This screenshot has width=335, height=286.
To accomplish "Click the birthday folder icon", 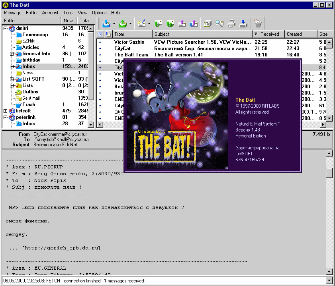I will (x=19, y=60).
